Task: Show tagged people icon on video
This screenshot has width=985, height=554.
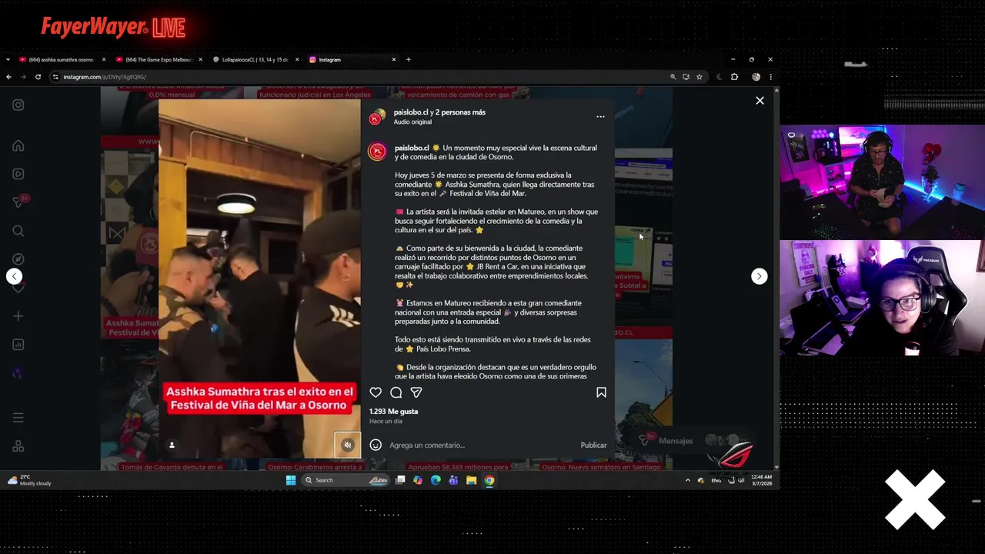Action: coord(172,445)
